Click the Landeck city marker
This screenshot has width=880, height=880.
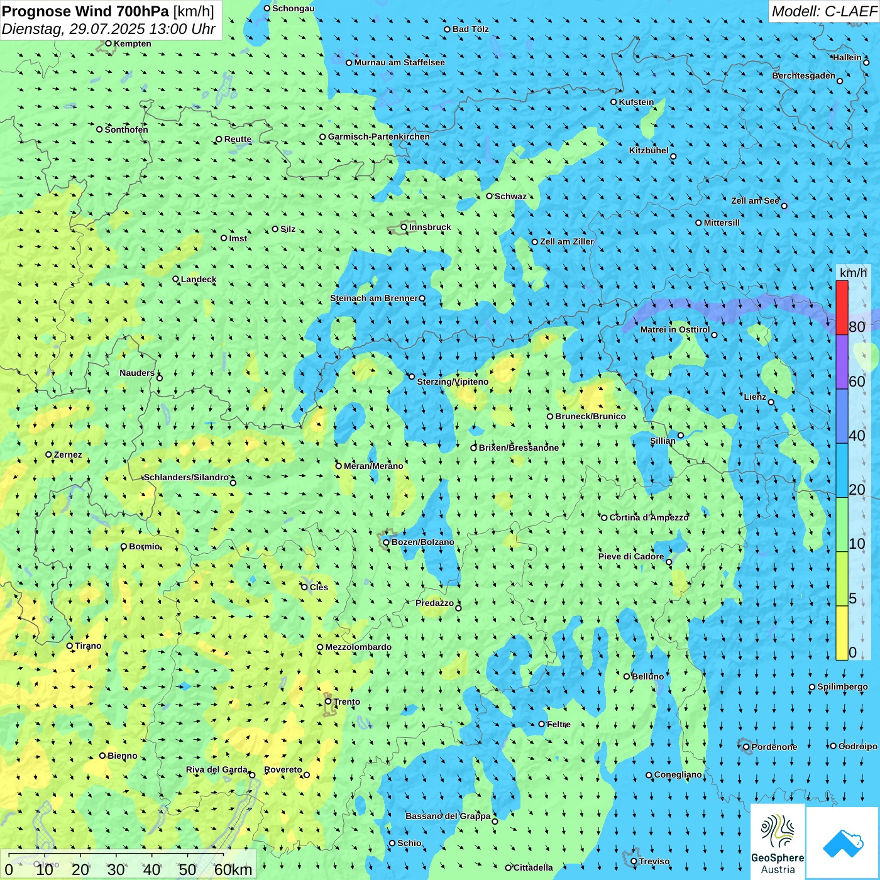coord(176,279)
